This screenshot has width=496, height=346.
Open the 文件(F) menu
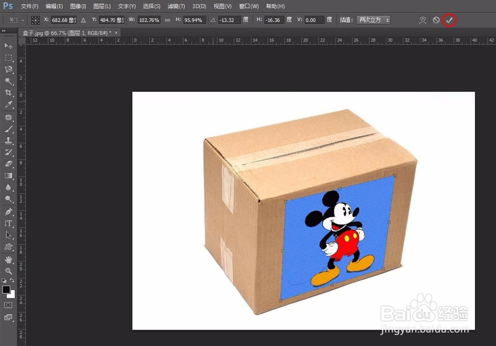[x=29, y=6]
